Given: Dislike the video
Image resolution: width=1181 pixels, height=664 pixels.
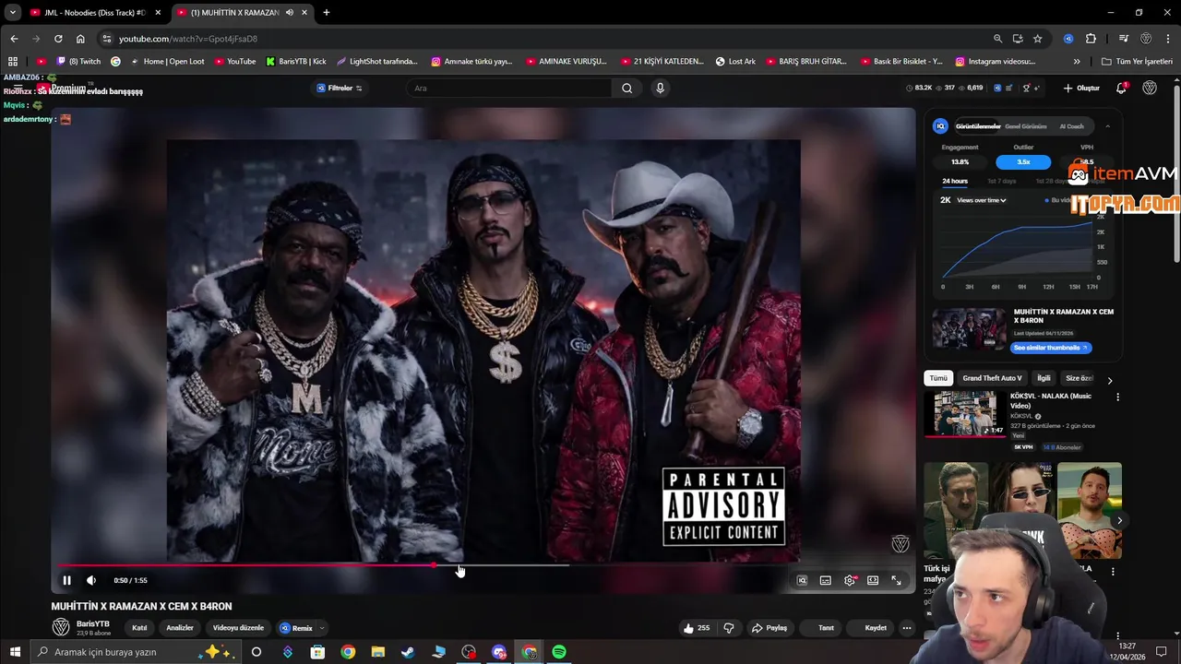Looking at the screenshot, I should 729,628.
